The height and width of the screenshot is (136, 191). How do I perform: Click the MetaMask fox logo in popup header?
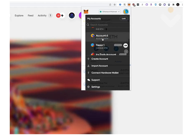click(86, 12)
